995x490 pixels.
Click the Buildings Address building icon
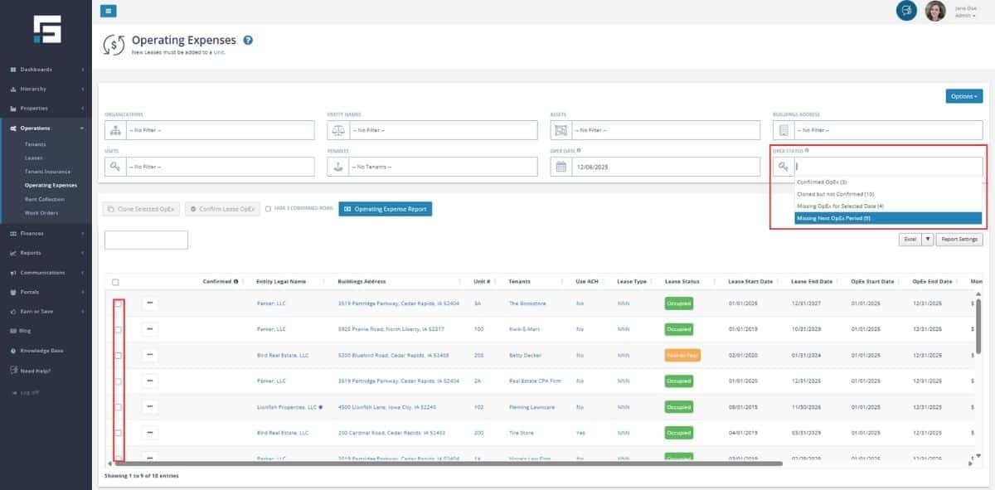[784, 130]
